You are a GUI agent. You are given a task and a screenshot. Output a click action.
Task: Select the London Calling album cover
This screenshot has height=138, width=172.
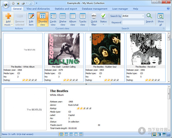tap(64, 49)
